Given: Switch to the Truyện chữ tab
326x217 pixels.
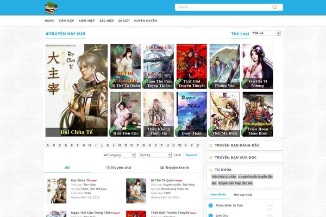Looking at the screenshot, I should point(118,168).
